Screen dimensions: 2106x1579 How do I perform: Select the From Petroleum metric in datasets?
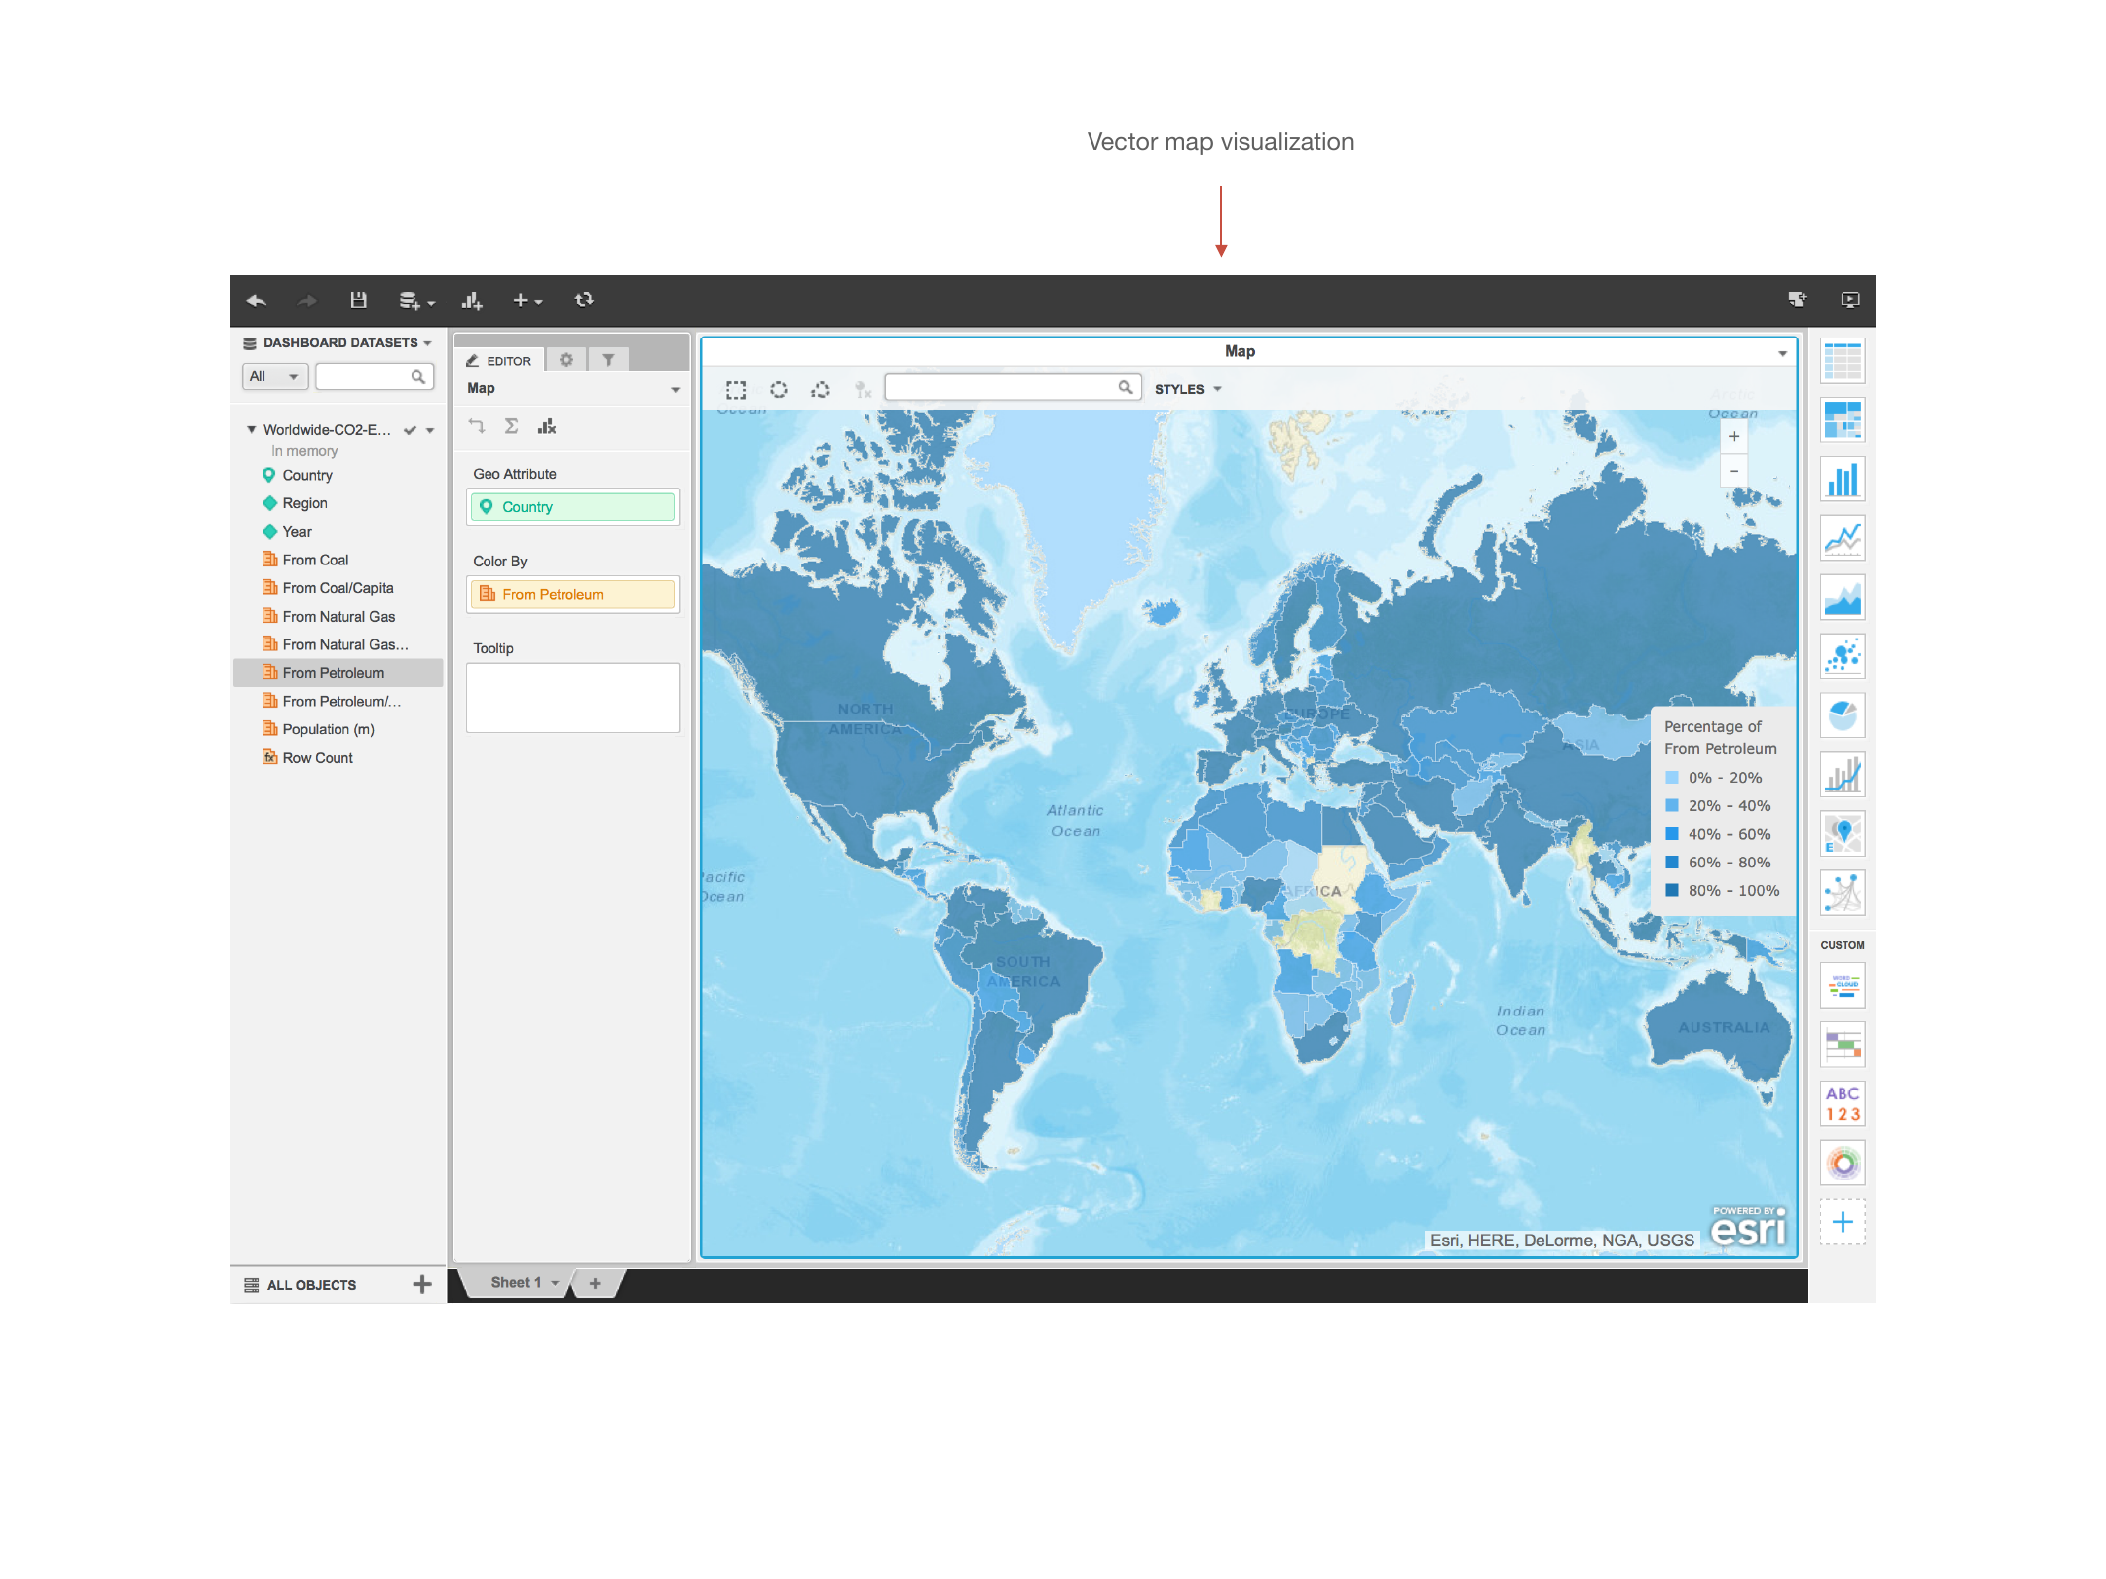(x=338, y=673)
